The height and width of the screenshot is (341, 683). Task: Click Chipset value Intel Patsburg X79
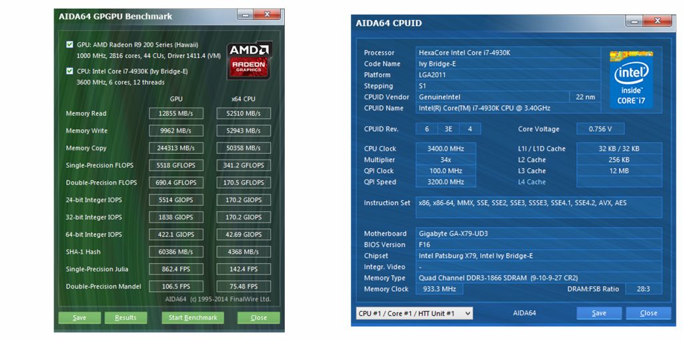(x=539, y=256)
